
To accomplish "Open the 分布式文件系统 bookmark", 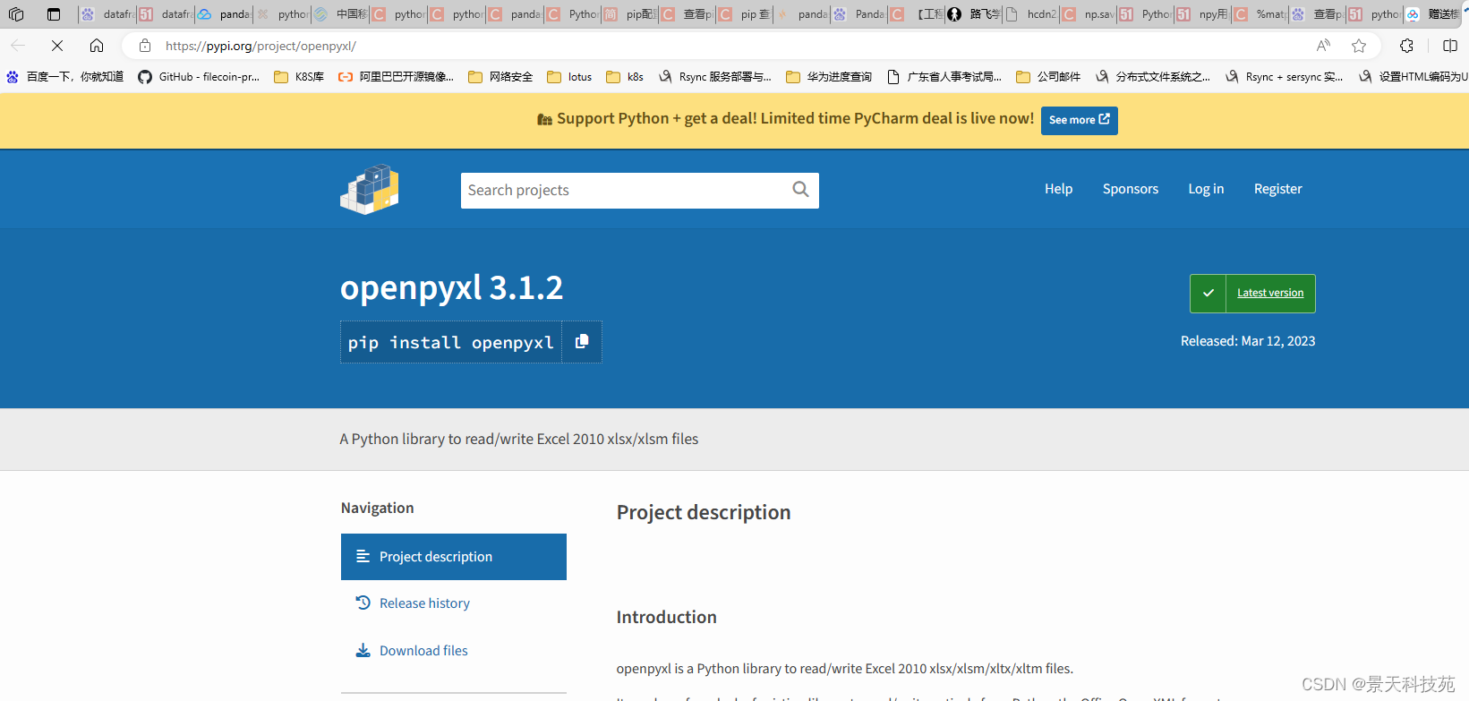I will tap(1153, 77).
